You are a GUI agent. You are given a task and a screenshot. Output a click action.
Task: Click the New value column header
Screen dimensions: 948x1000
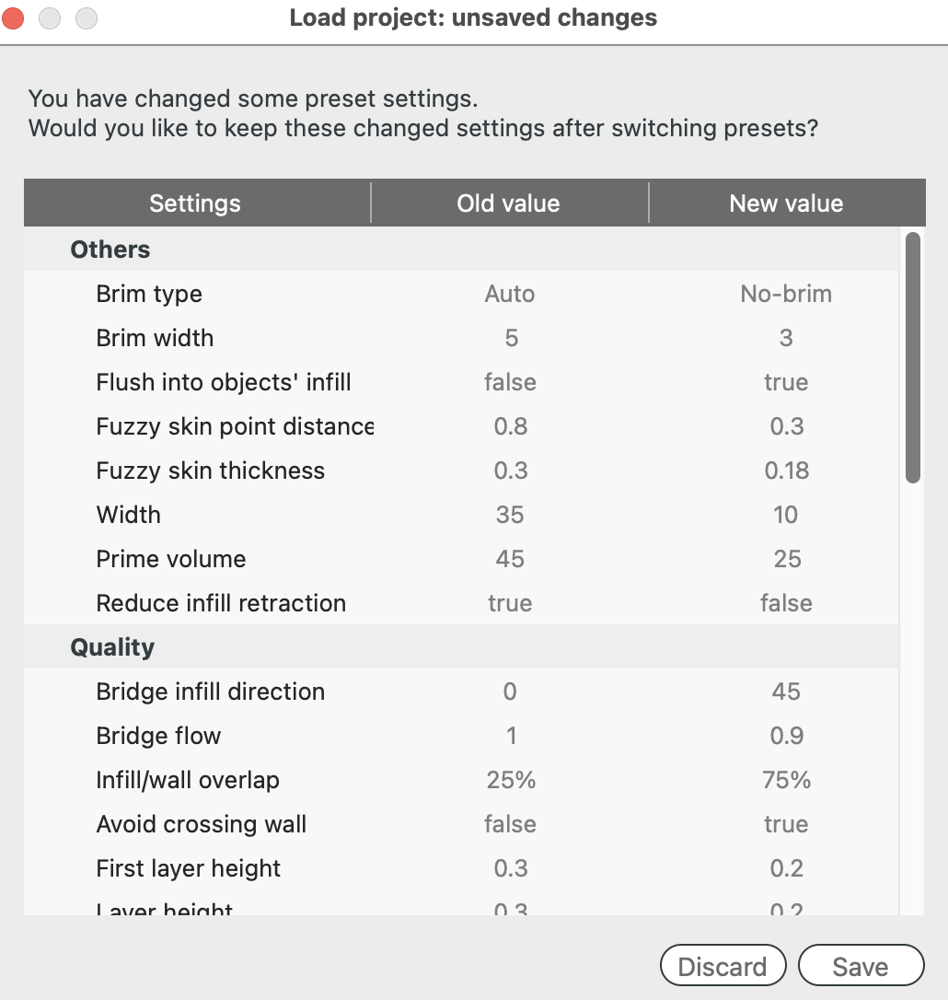pyautogui.click(x=786, y=203)
